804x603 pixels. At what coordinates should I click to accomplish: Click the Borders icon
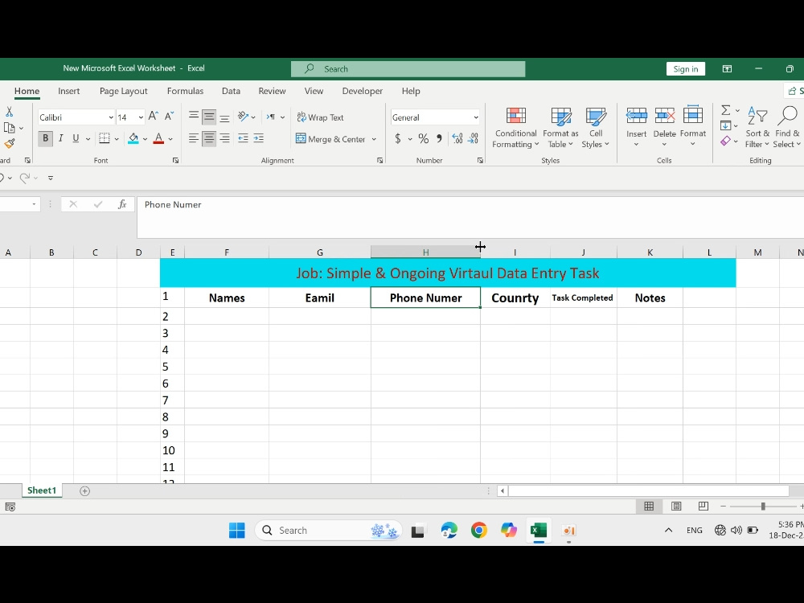pyautogui.click(x=104, y=138)
